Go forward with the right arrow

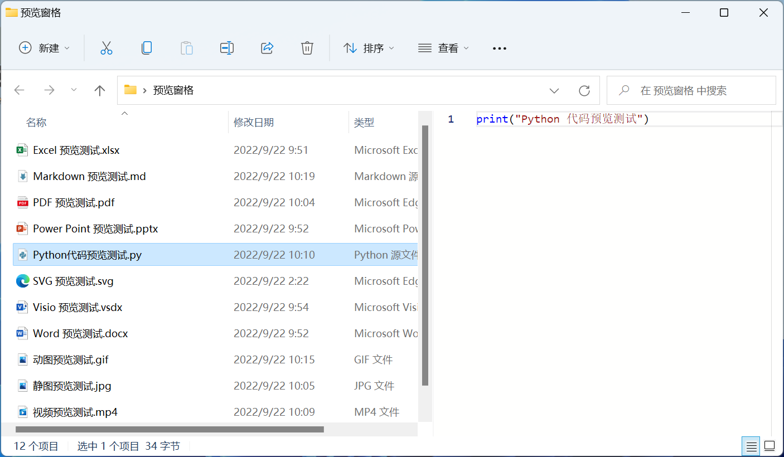point(50,90)
